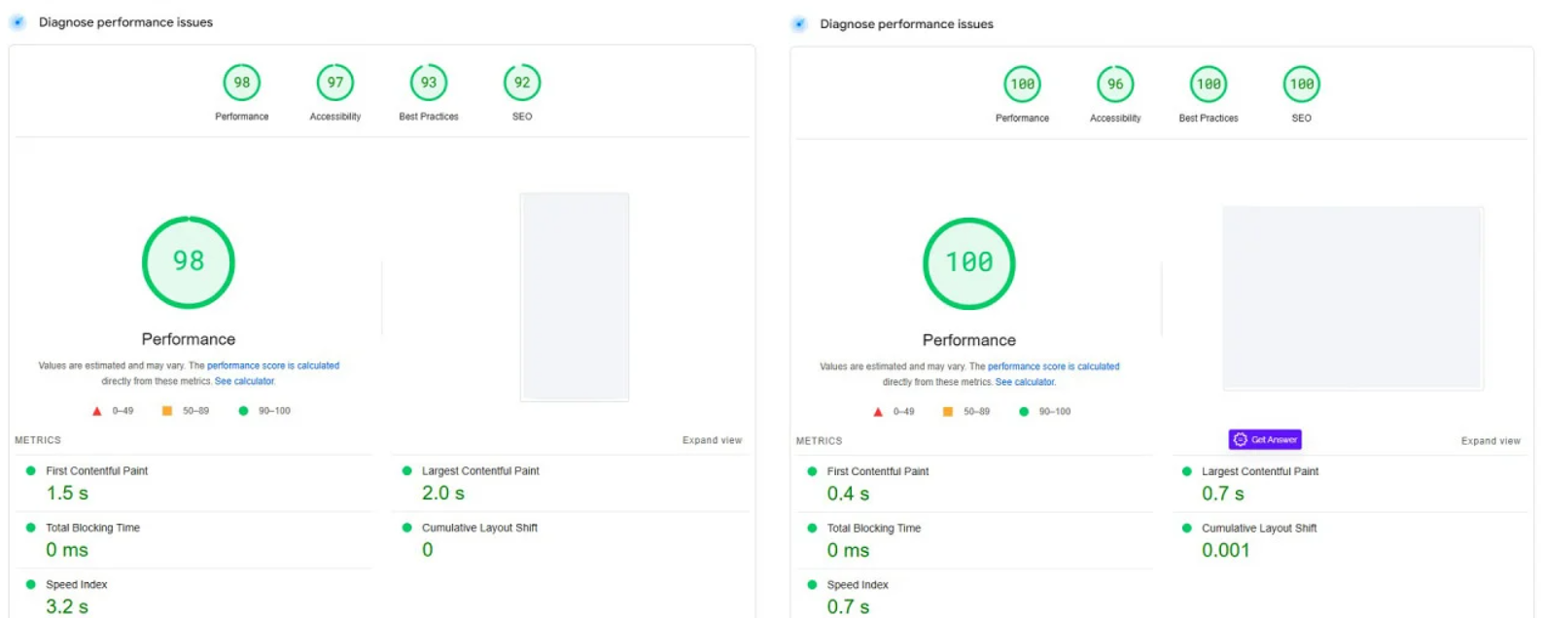Click right 'Largest Contentful Paint' metric label
Image resolution: width=1543 pixels, height=618 pixels.
pos(1260,472)
